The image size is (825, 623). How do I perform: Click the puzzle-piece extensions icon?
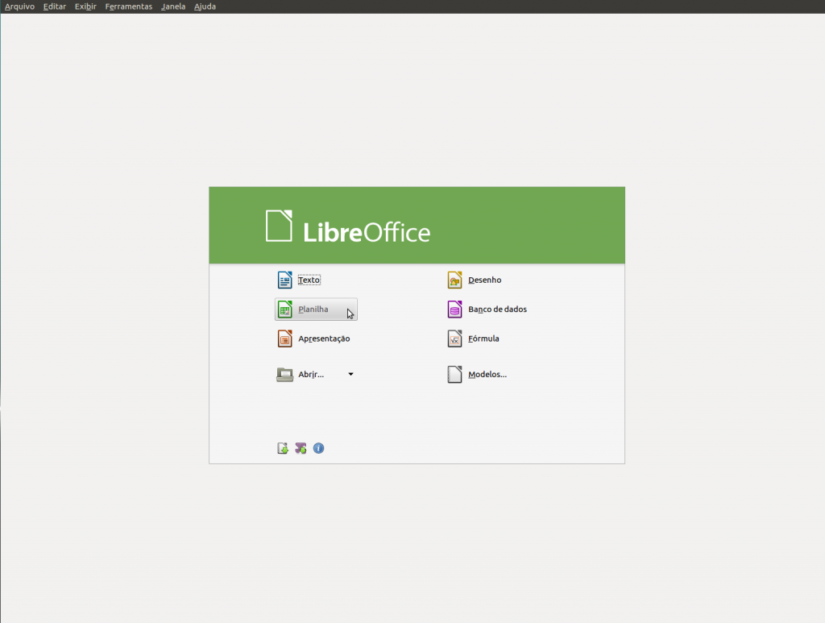tap(301, 448)
